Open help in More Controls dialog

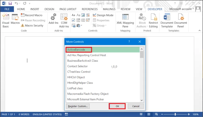pos(129,42)
